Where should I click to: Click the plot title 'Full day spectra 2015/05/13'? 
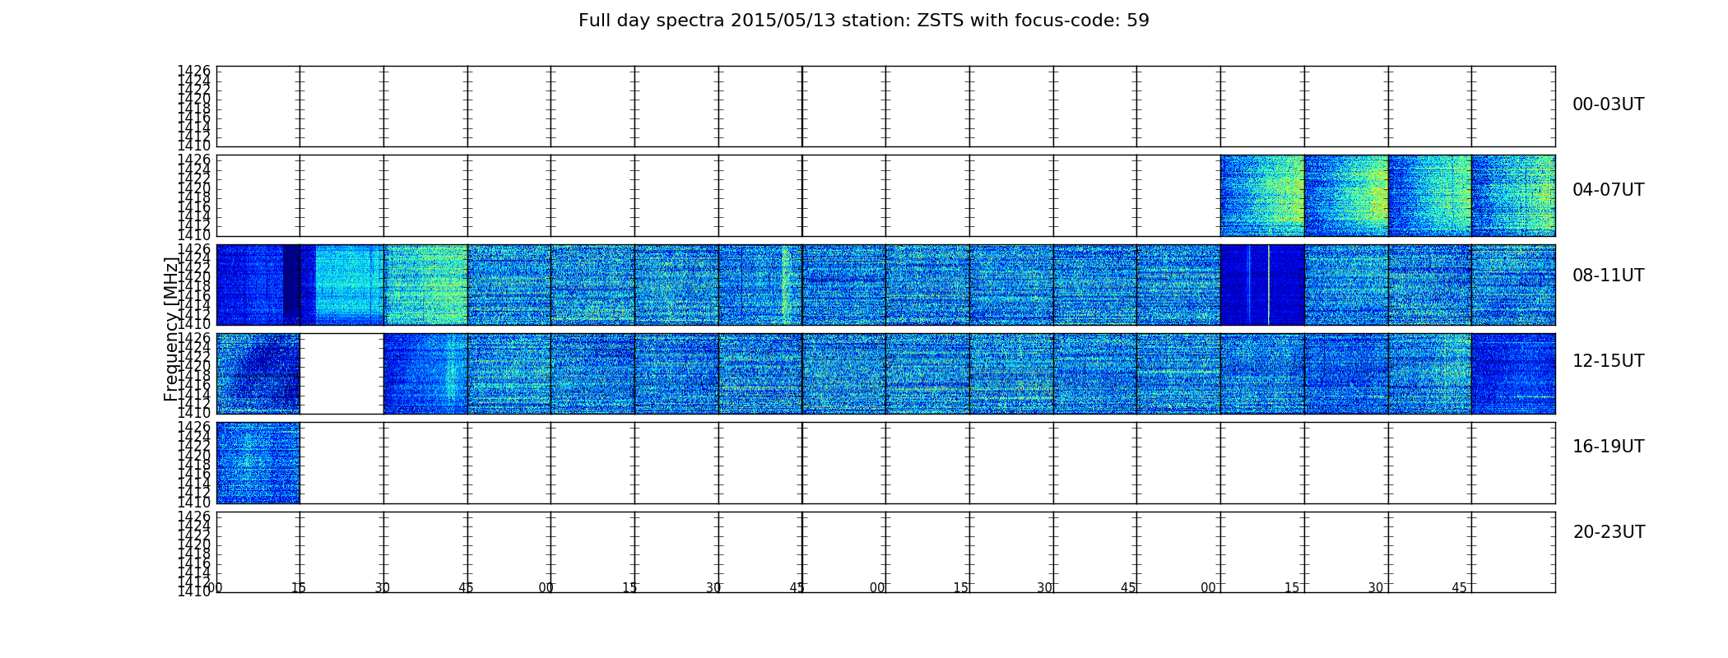[x=863, y=21]
